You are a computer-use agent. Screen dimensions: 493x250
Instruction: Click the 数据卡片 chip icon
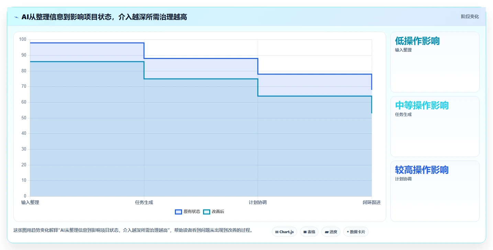(x=348, y=232)
